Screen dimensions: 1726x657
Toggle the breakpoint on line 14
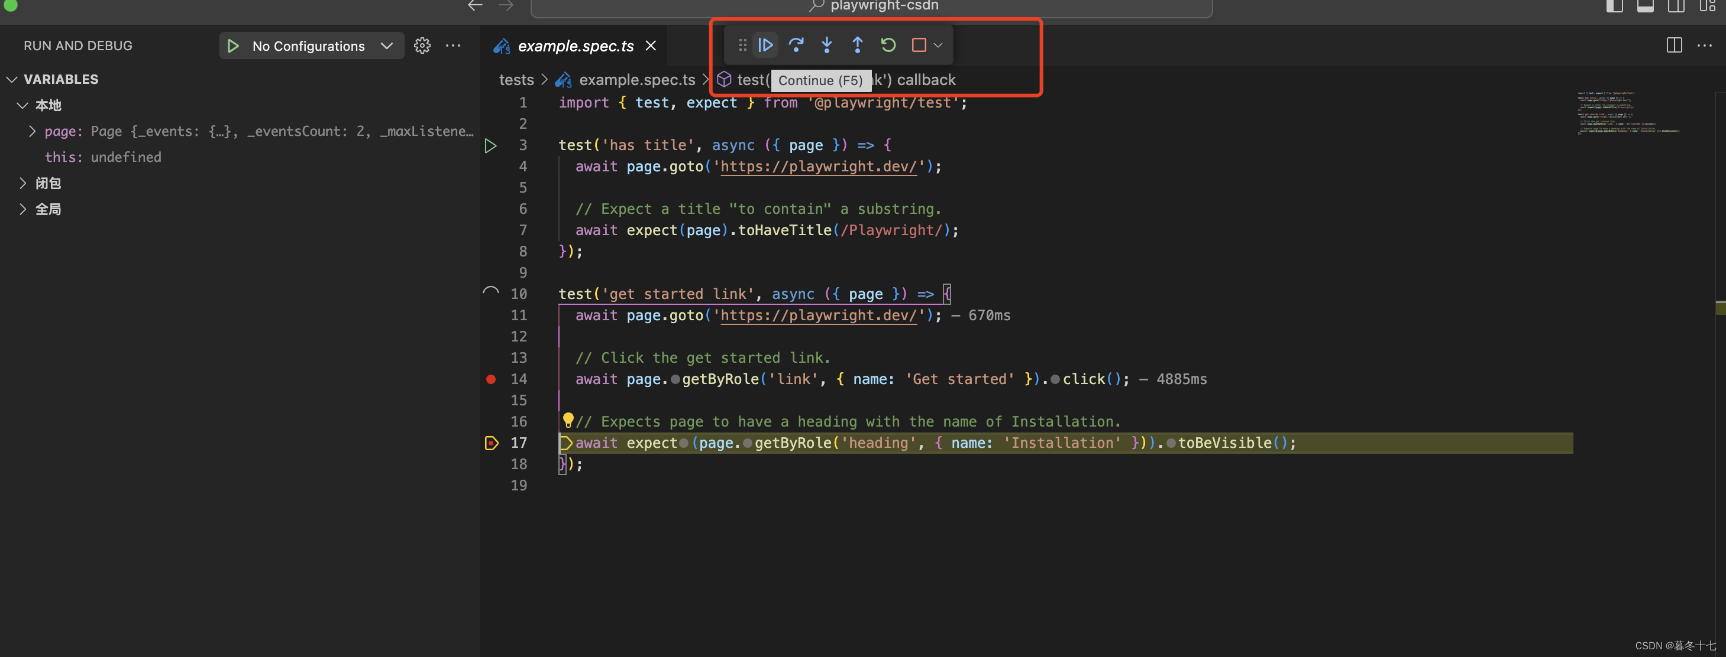click(x=490, y=379)
